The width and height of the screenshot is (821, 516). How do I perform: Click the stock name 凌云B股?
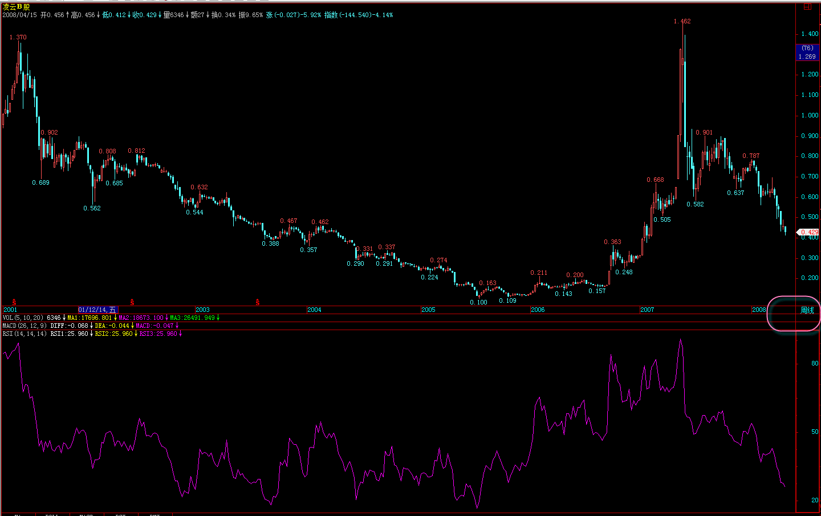16,7
